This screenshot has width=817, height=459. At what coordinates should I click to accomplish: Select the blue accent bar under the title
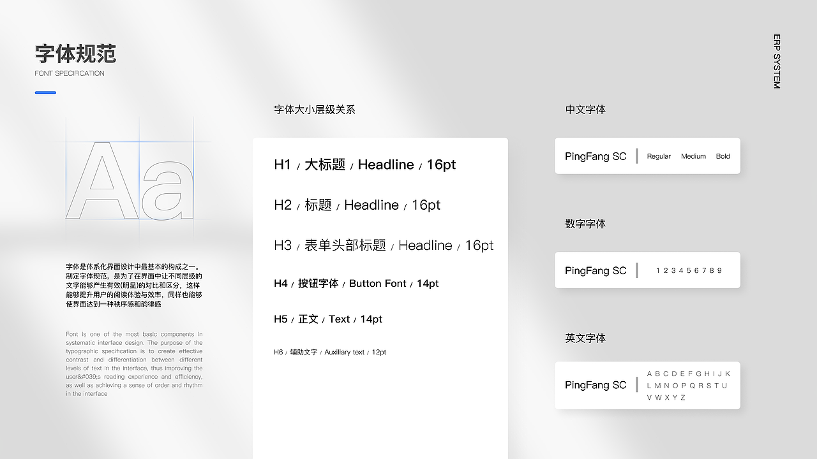pos(45,92)
